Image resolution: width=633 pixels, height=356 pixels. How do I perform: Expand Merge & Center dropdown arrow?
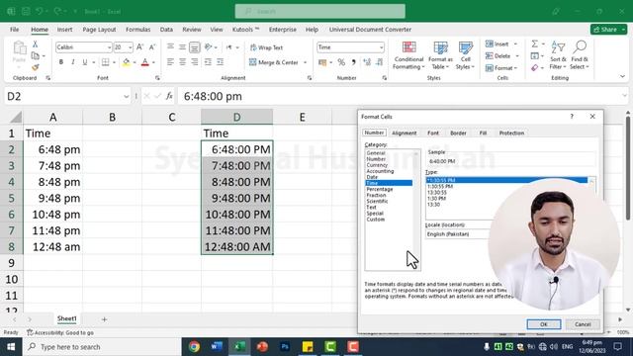305,62
